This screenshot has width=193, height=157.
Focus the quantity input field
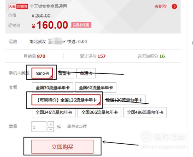click(x=39, y=127)
